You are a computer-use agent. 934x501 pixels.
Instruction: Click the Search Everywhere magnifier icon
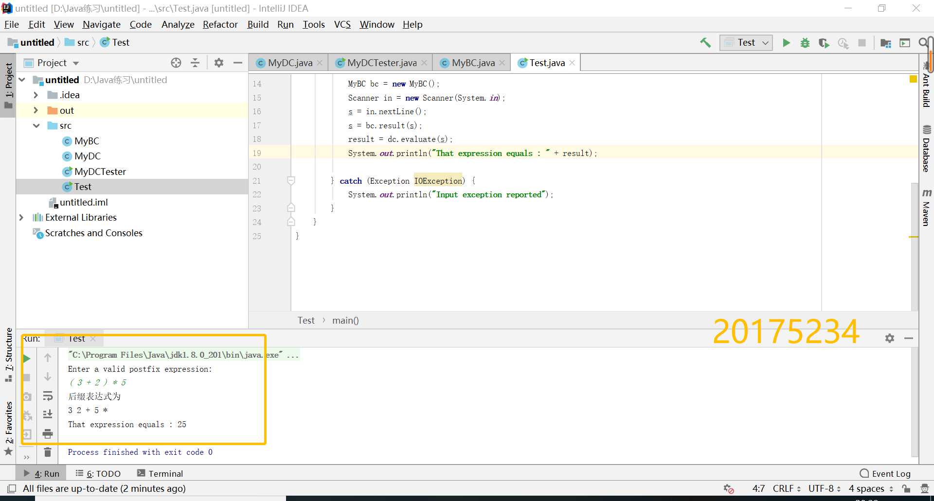[923, 43]
